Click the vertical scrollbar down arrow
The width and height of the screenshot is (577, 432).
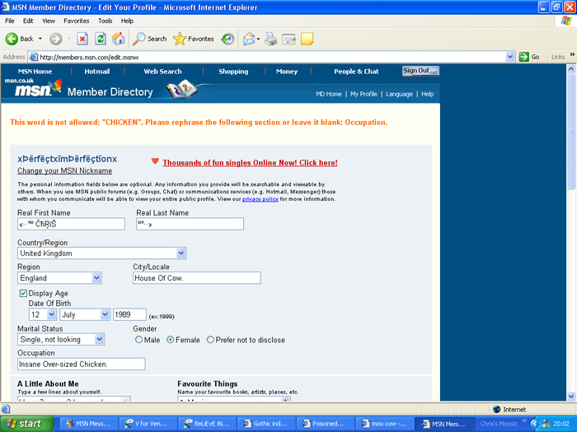(x=570, y=397)
